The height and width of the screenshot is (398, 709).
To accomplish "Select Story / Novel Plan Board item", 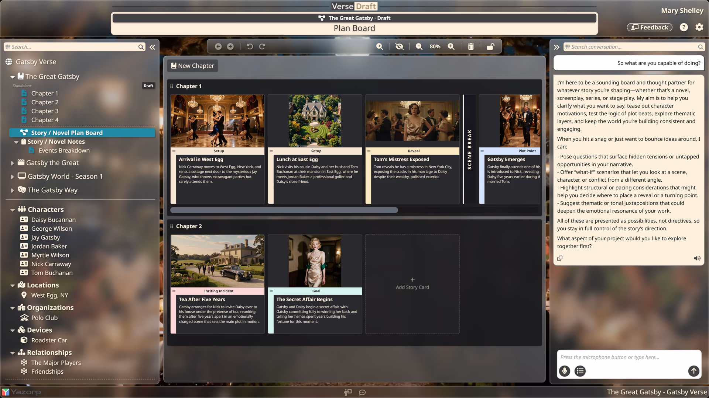I will tap(82, 133).
